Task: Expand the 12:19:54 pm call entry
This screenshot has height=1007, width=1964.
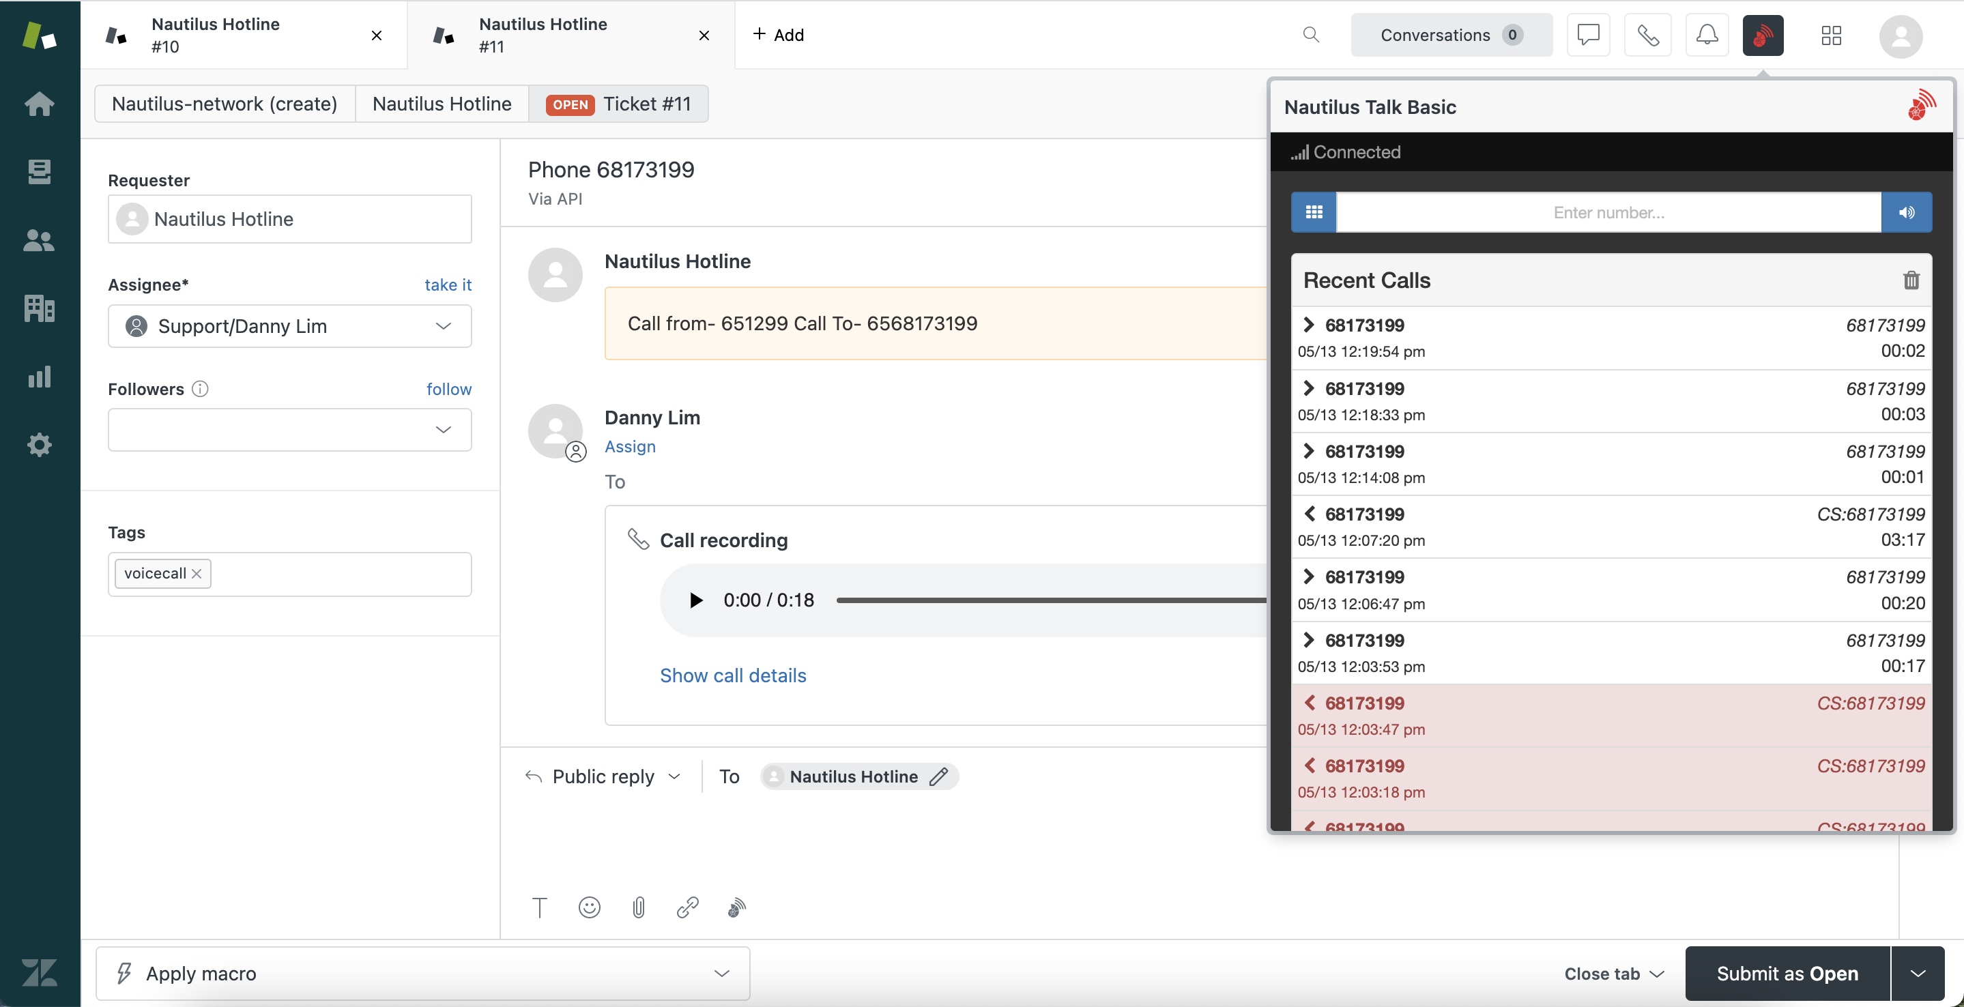Action: click(x=1308, y=325)
